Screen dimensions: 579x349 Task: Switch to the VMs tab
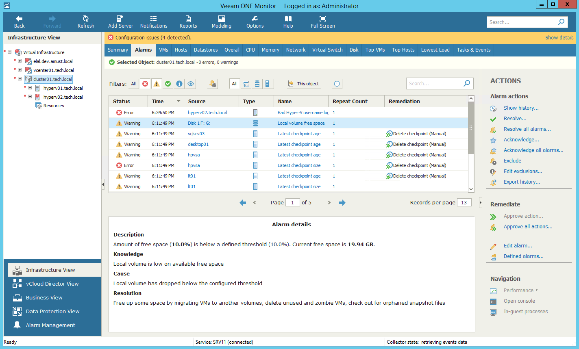coord(163,50)
